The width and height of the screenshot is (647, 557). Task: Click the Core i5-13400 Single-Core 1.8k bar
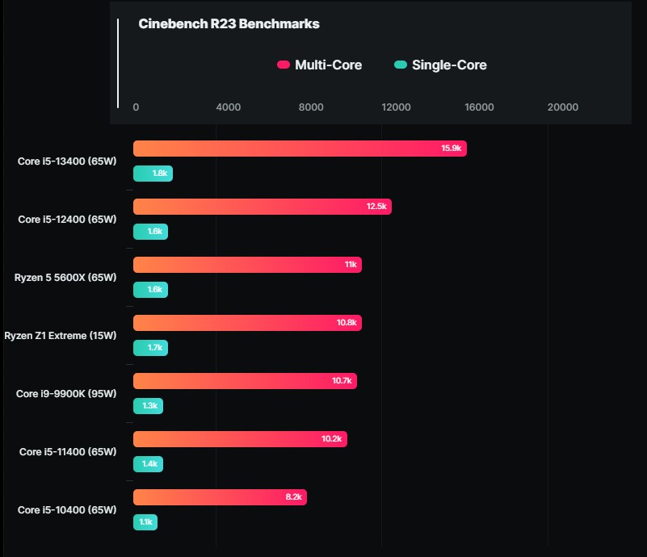153,174
